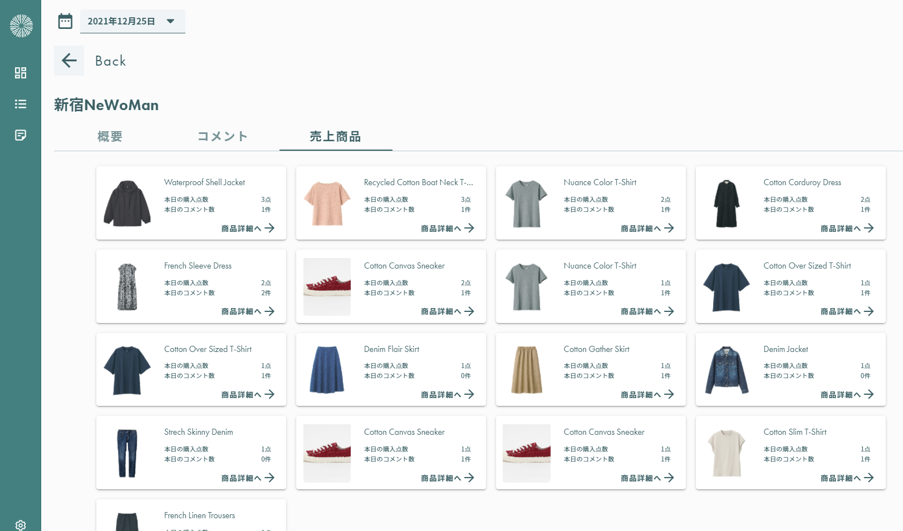Open settings via the gear icon
The image size is (903, 531).
20,525
